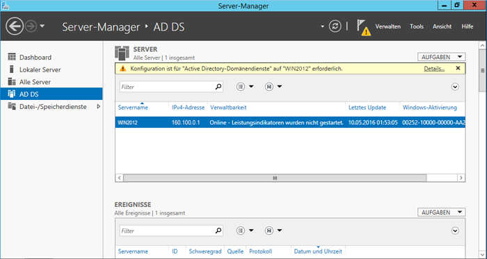This screenshot has height=259, width=487.
Task: Click the 10.05.2016 01:53:05 cell
Action: (373, 123)
